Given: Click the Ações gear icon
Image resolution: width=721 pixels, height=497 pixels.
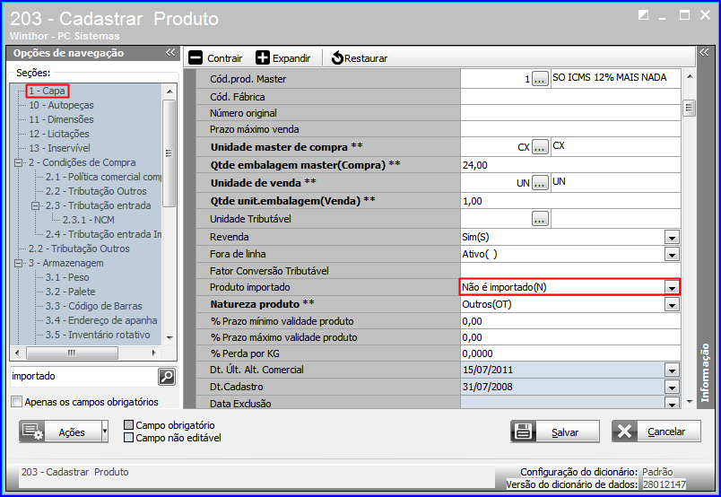Looking at the screenshot, I should click(x=32, y=432).
